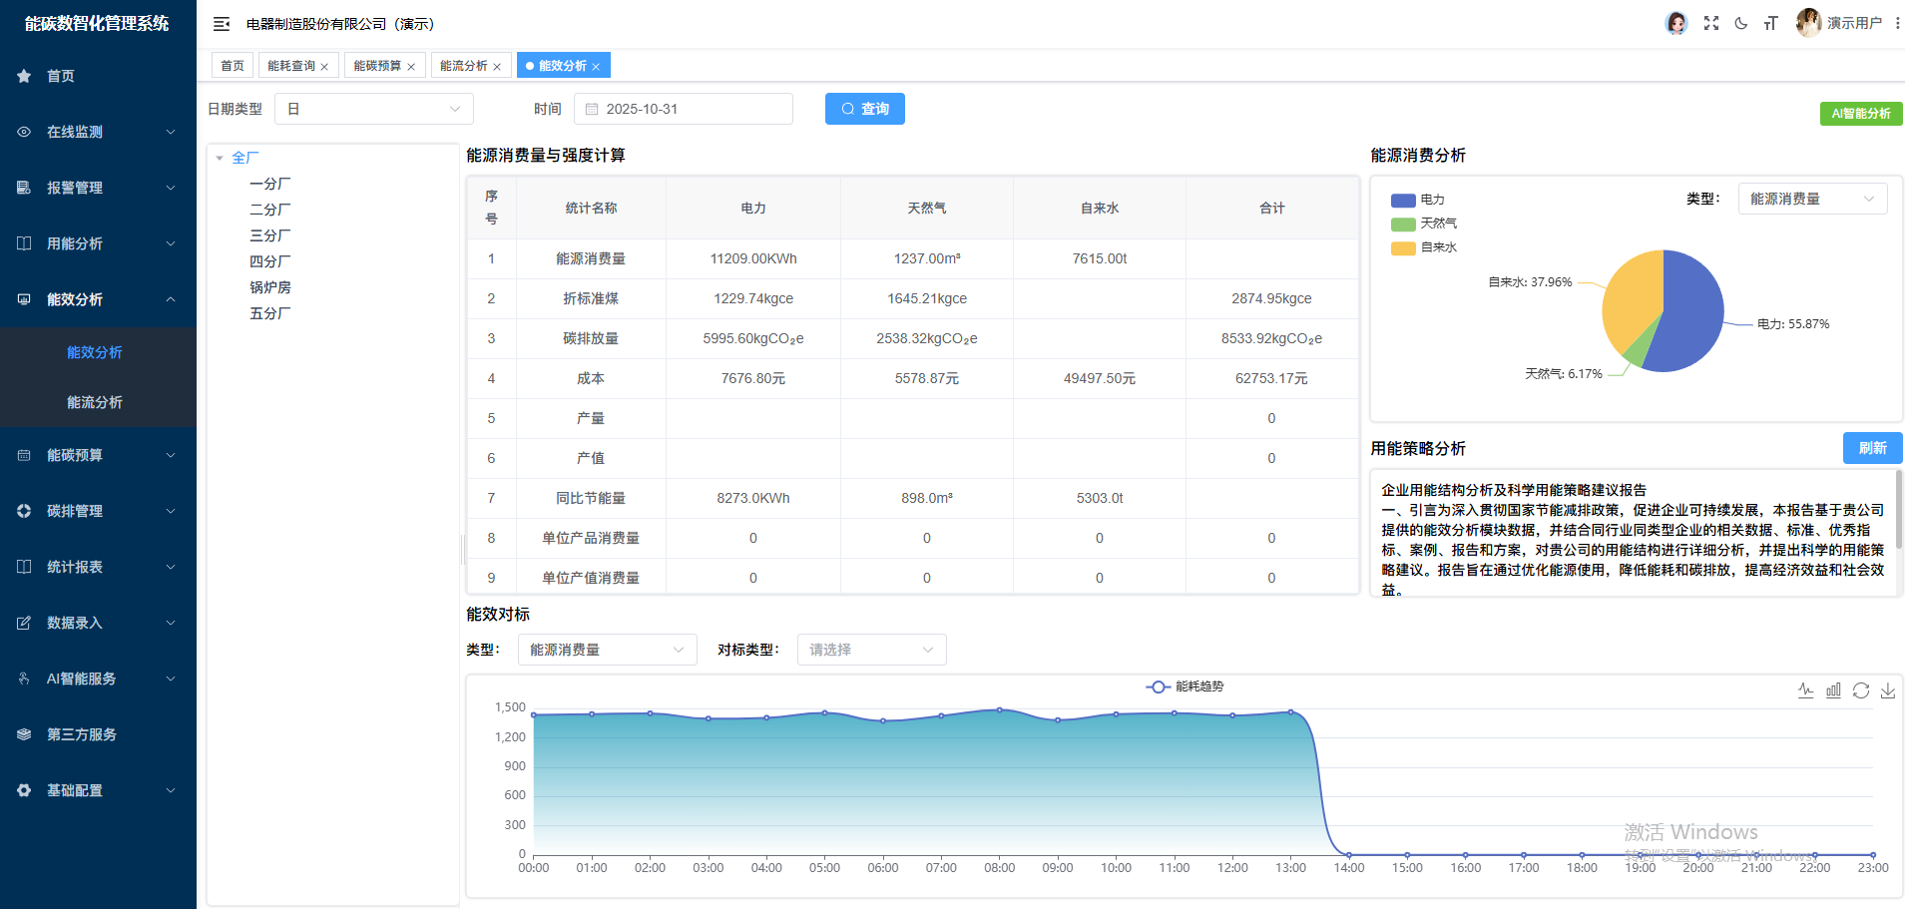
Task: Switch the trend chart to line chart view
Action: [x=1805, y=690]
